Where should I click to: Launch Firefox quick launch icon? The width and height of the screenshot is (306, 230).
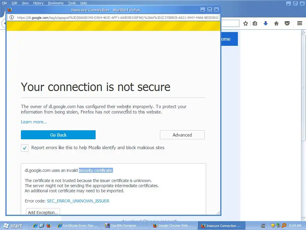tap(49, 226)
